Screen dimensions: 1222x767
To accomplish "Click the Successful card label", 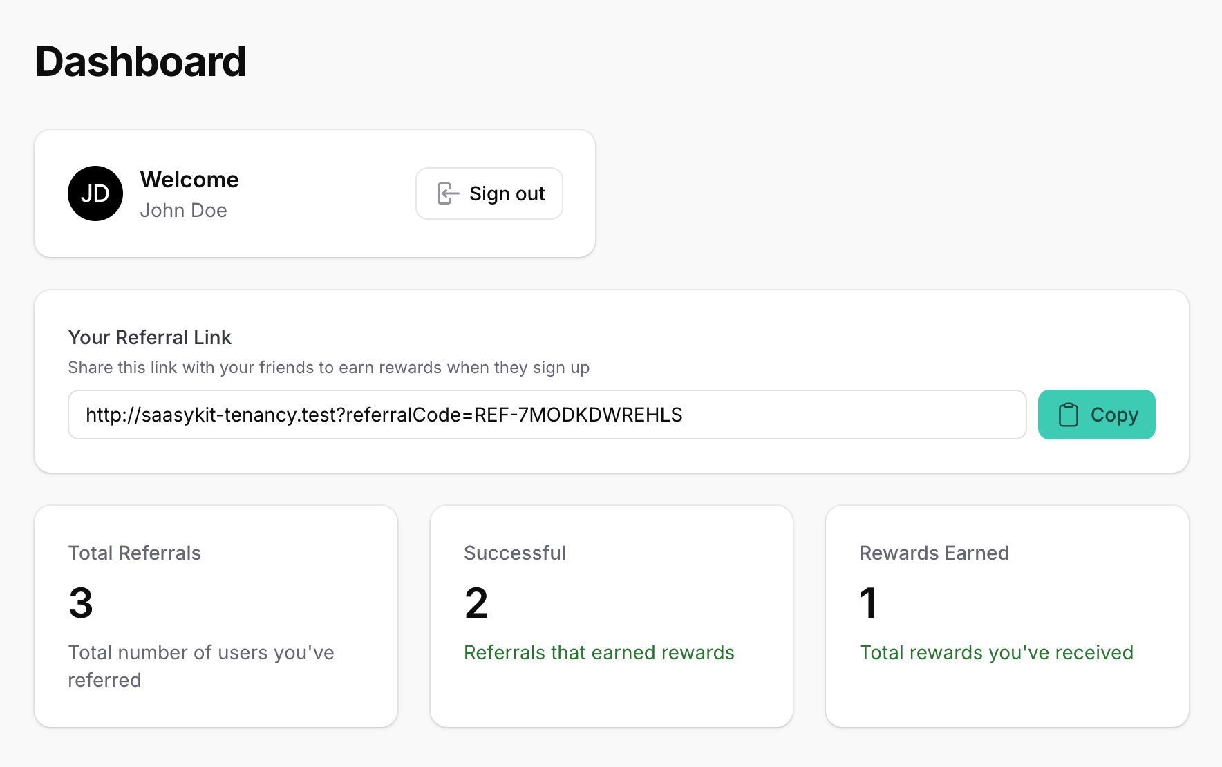I will click(x=514, y=553).
